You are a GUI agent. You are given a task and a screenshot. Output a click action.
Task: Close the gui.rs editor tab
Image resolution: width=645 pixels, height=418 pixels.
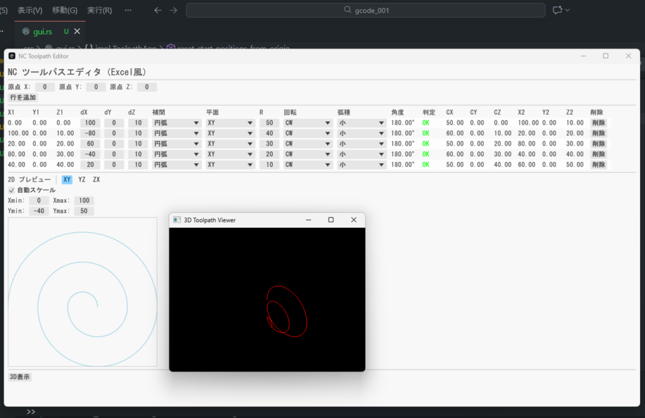pos(77,32)
